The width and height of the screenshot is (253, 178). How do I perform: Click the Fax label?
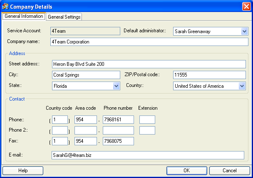point(14,141)
